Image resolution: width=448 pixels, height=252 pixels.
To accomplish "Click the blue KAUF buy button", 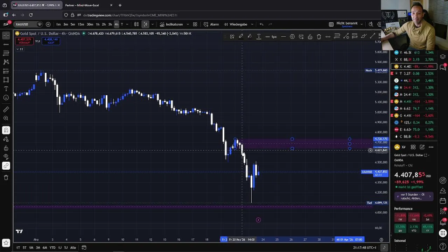I will click(51, 41).
